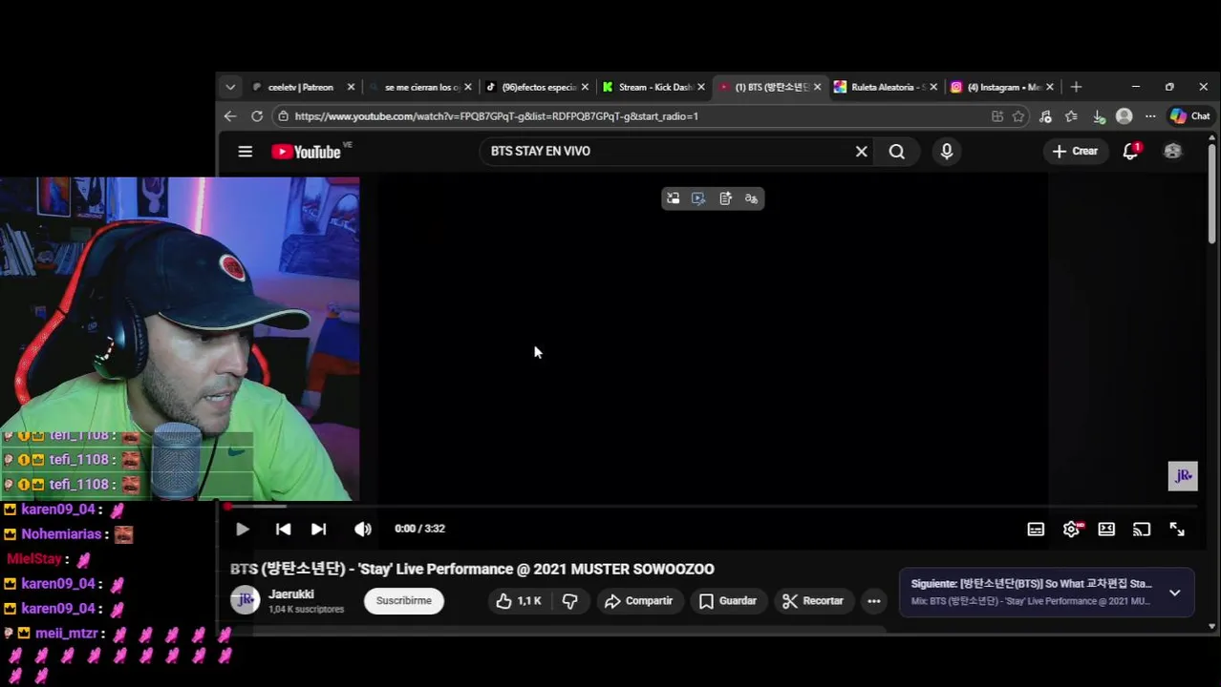Open the Jaerukki channel avatar
The width and height of the screenshot is (1221, 687).
click(x=245, y=600)
